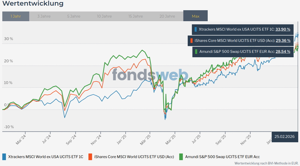Choose the 15 Jahre time range

point(136,16)
